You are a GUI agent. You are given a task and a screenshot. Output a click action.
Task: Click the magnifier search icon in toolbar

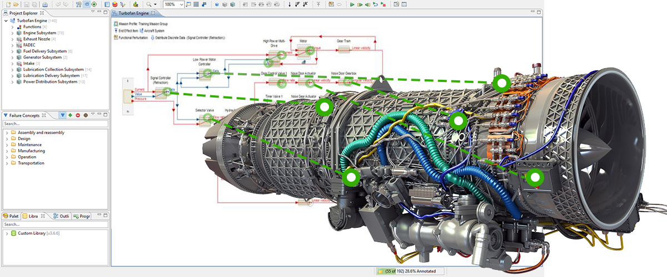(x=149, y=4)
